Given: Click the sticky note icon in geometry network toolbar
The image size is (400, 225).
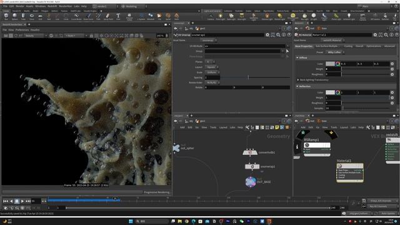Looking at the screenshot, I should tap(277, 127).
